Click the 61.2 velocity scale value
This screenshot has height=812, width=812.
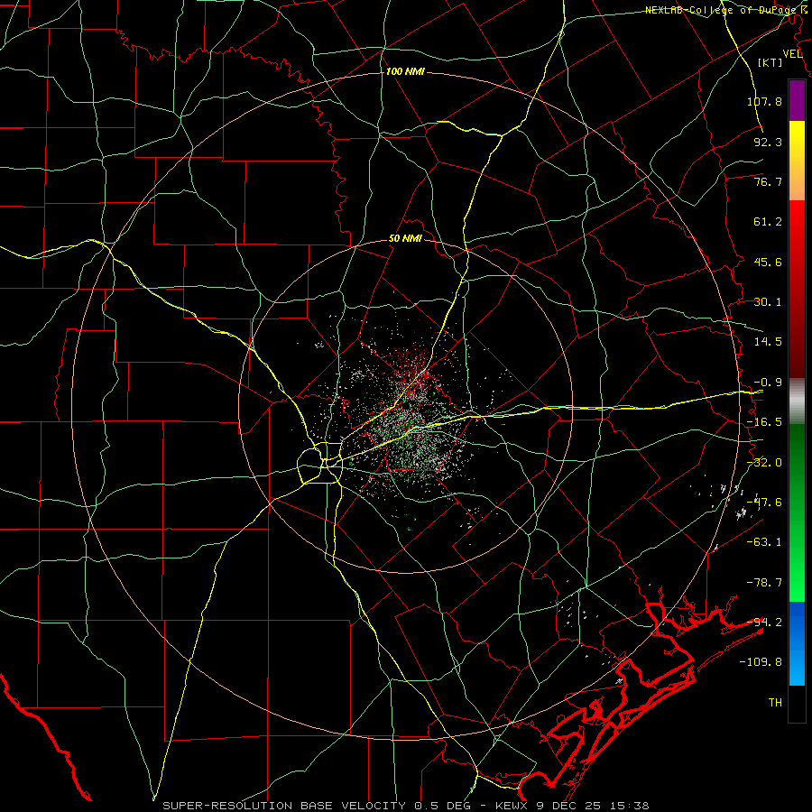point(768,222)
